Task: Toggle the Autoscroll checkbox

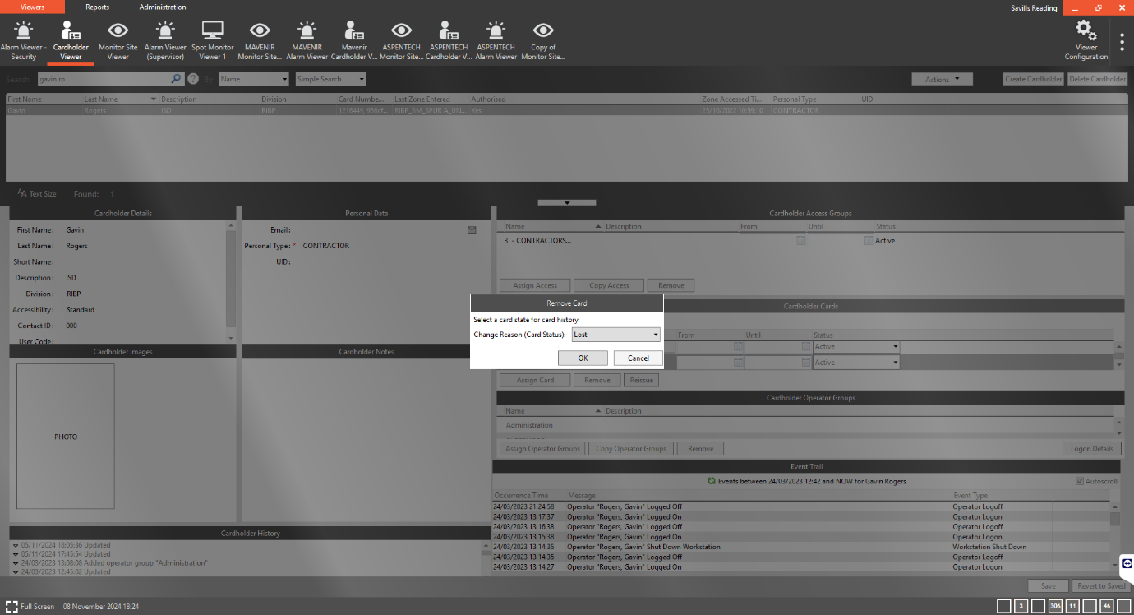Action: [x=1081, y=481]
